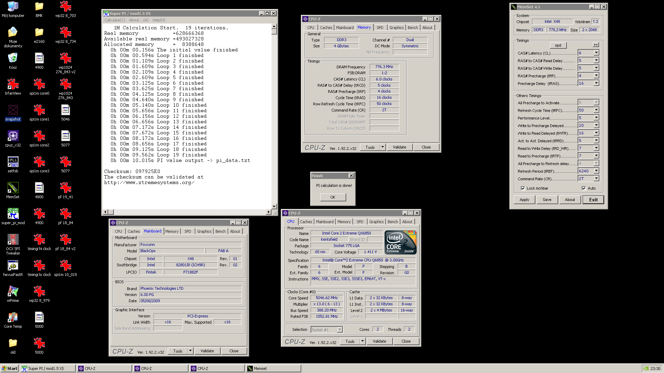
Task: Open CAS# Latency (CL) dropdown in MemSet
Action: [596, 53]
